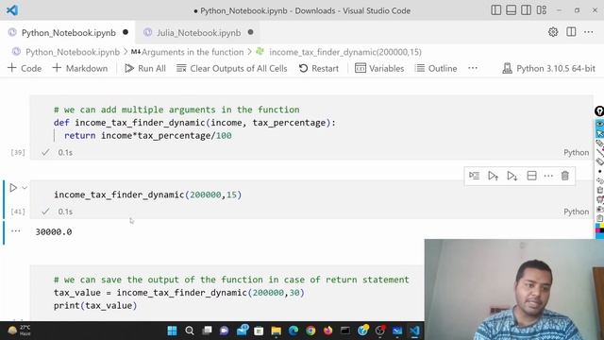The width and height of the screenshot is (604, 340).
Task: Select 'Arguments in the function' breadcrumb
Action: coord(193,52)
